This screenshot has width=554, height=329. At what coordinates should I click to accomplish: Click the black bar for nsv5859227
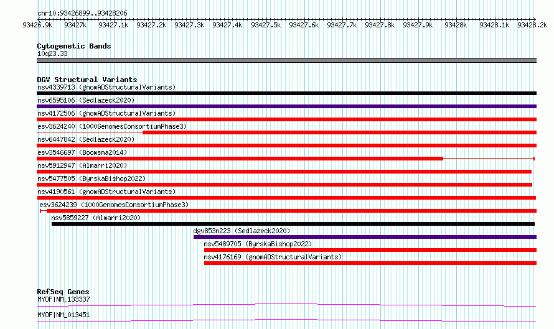pos(293,224)
